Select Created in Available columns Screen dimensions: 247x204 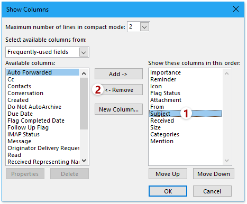(43, 100)
